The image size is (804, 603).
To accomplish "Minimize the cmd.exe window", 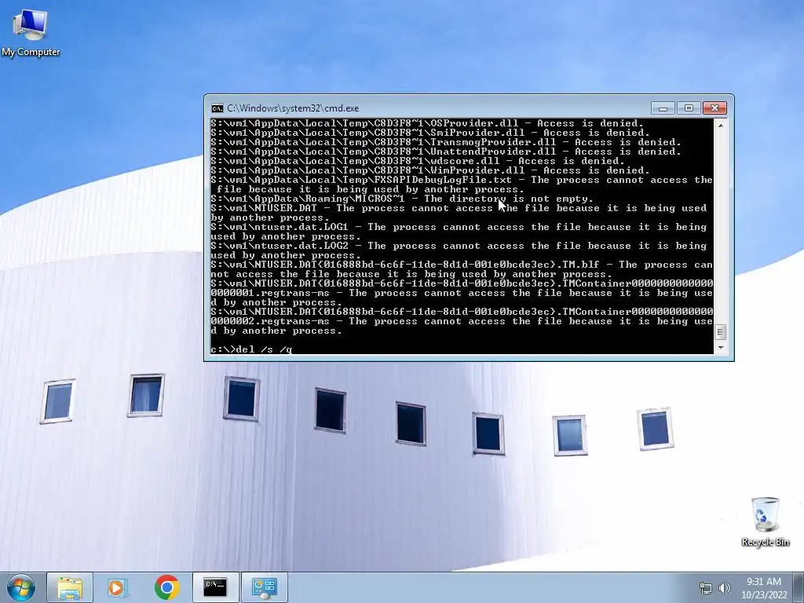I will pyautogui.click(x=663, y=108).
